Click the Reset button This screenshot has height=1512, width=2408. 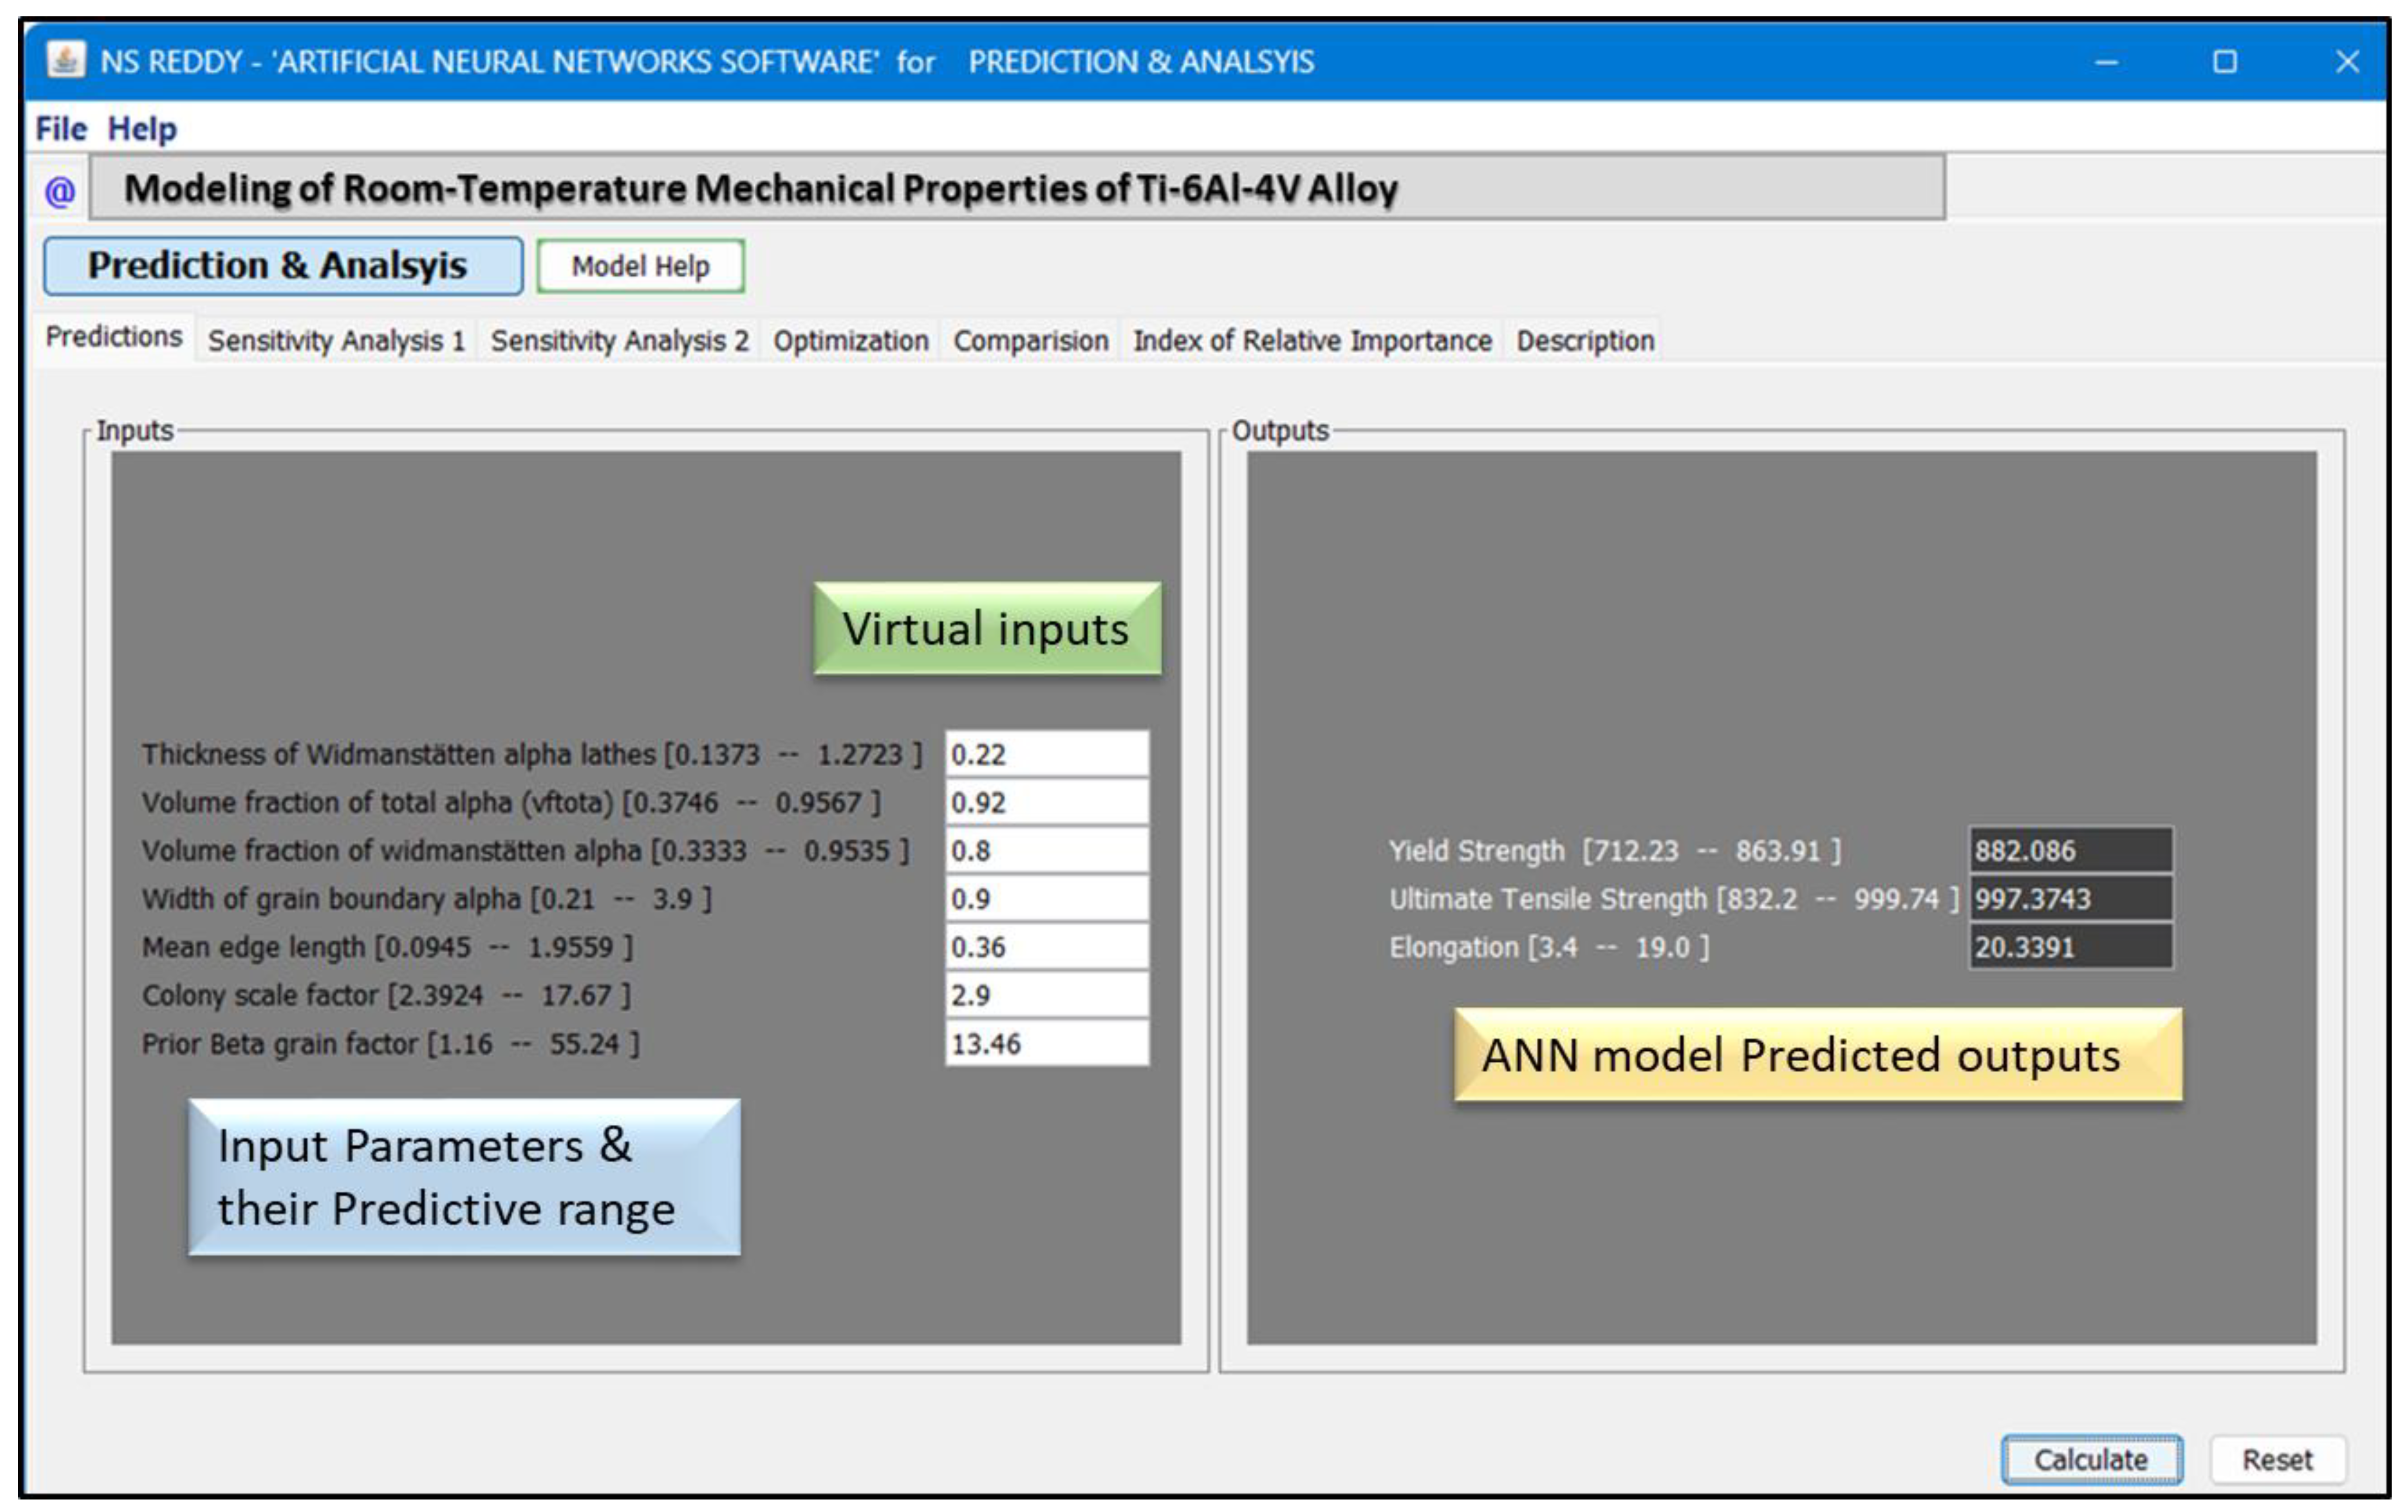coord(2277,1460)
